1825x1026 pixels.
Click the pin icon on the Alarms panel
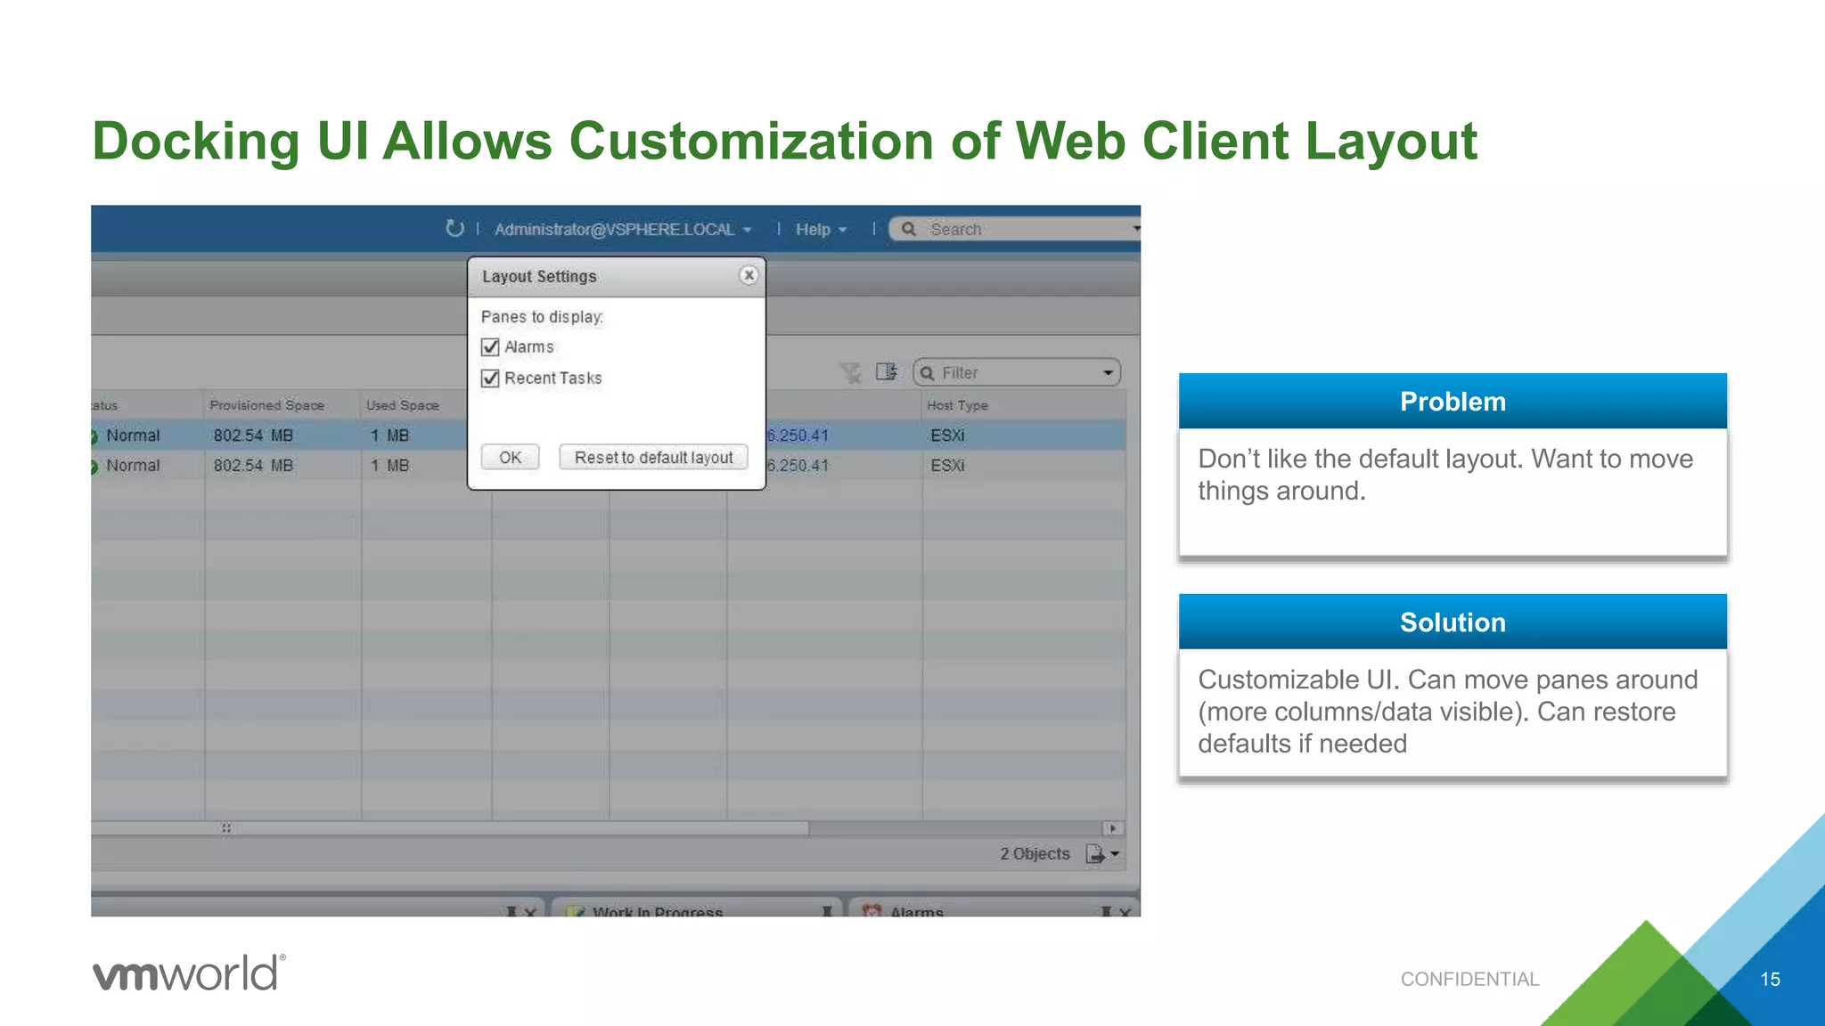pyautogui.click(x=1106, y=911)
